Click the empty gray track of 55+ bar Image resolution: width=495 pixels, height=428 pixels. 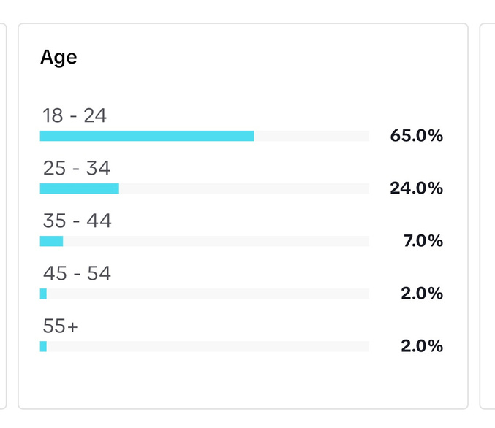coord(208,346)
